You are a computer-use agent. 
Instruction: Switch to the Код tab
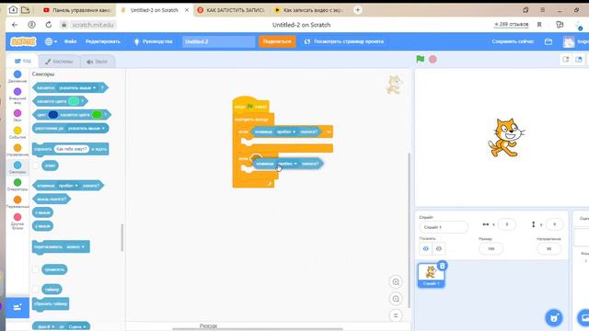pyautogui.click(x=22, y=61)
